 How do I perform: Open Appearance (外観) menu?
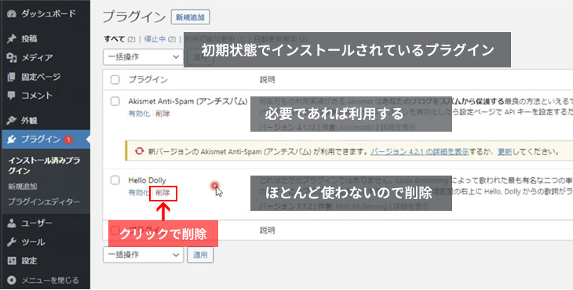29,120
